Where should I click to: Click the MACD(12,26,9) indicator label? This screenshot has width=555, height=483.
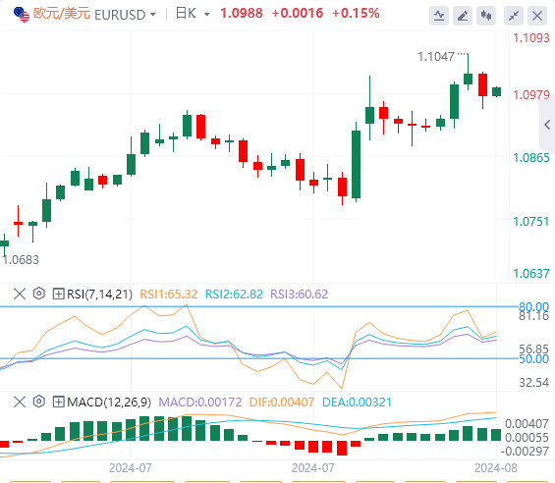109,402
